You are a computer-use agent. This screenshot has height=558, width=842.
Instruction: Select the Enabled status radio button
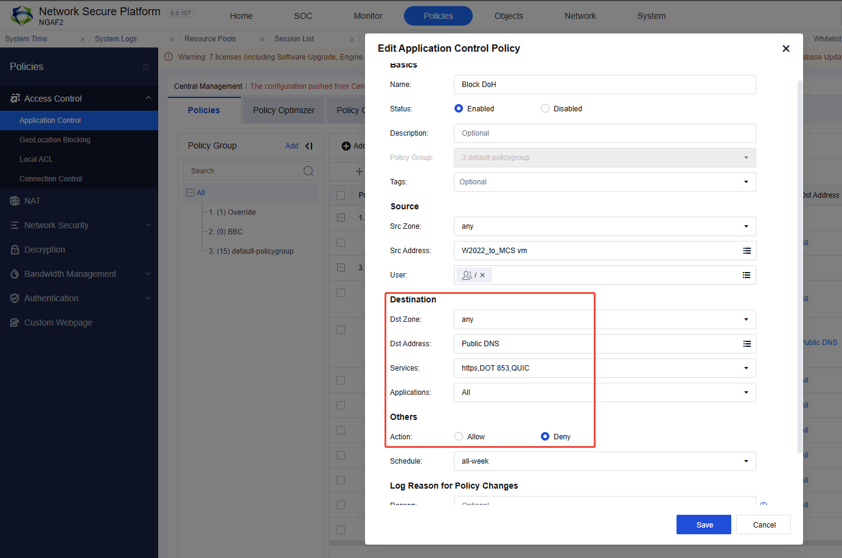pyautogui.click(x=459, y=108)
